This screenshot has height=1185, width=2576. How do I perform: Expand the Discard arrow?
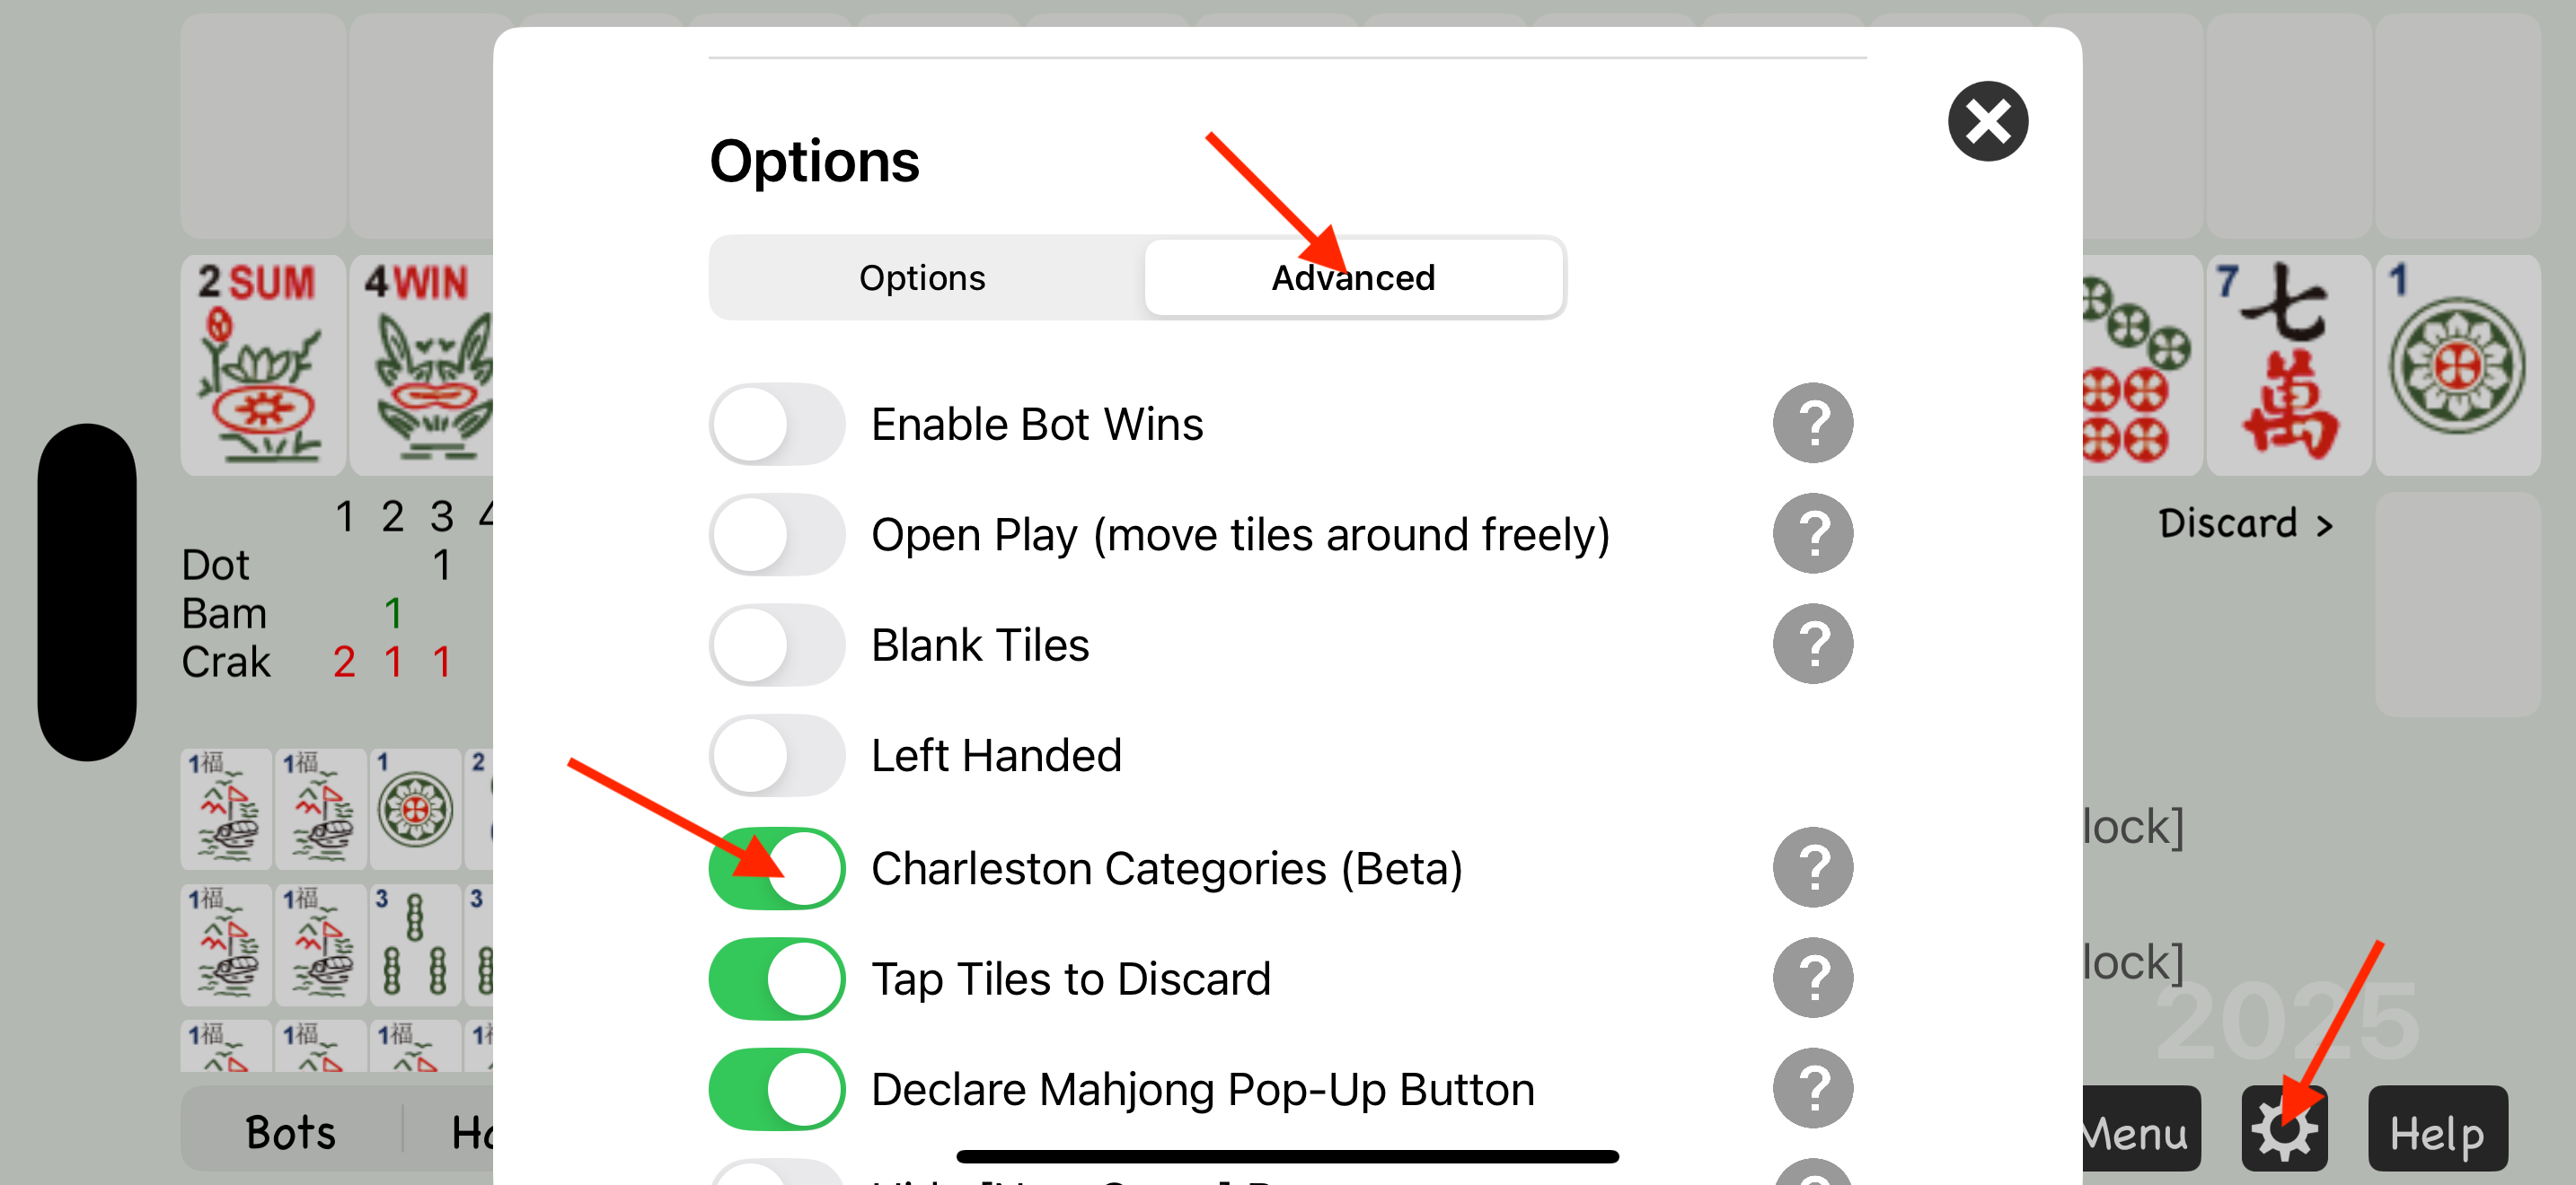click(x=2245, y=523)
